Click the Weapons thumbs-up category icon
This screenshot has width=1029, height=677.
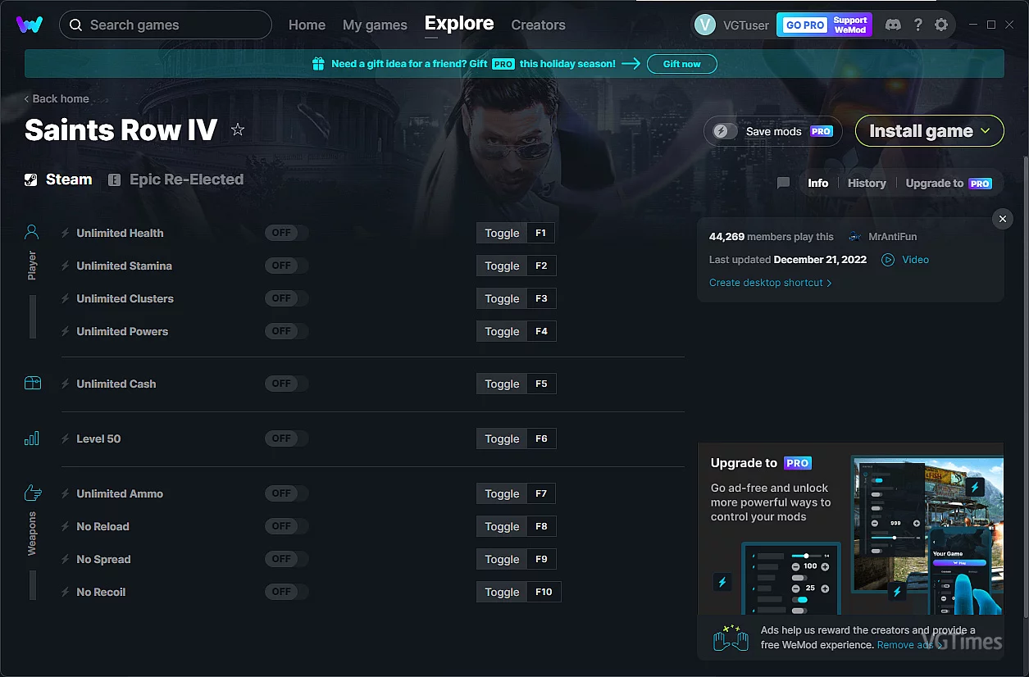coord(33,493)
